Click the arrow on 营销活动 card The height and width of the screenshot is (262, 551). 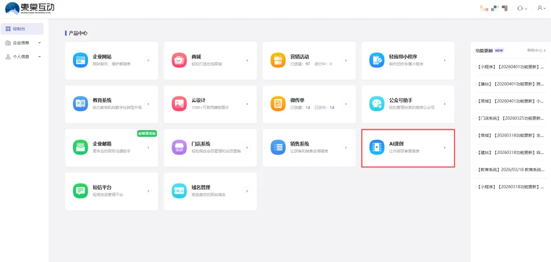click(x=346, y=61)
